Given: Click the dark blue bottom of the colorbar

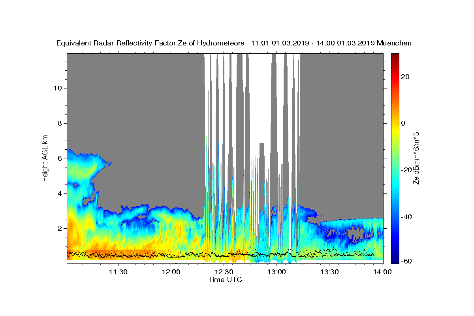Looking at the screenshot, I should point(395,260).
